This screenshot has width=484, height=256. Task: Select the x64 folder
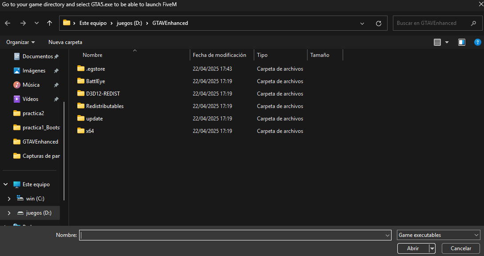click(90, 131)
